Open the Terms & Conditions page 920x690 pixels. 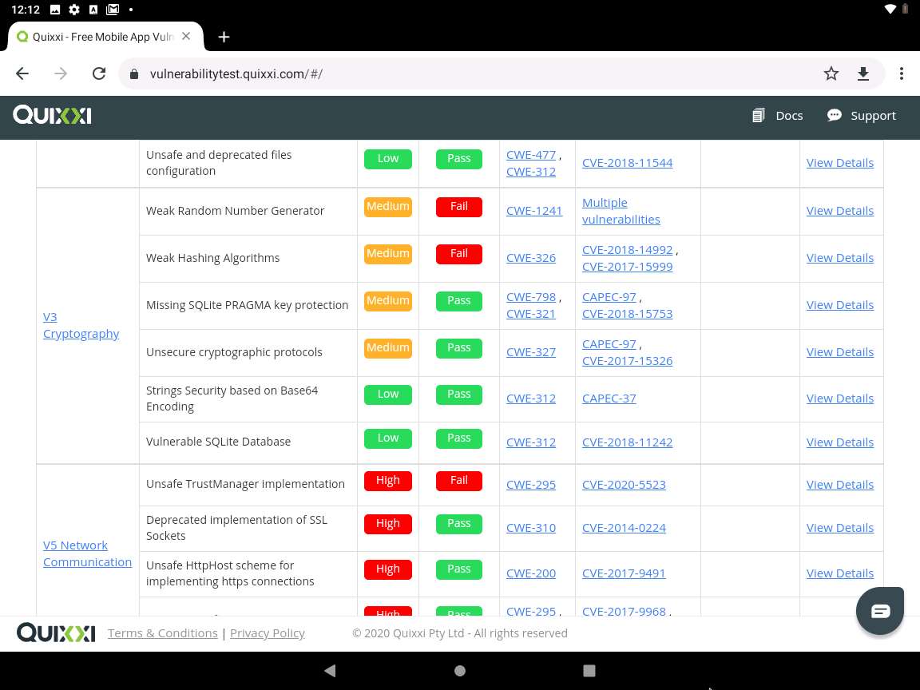click(162, 632)
